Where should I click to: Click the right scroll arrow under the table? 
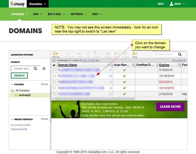coord(186,99)
